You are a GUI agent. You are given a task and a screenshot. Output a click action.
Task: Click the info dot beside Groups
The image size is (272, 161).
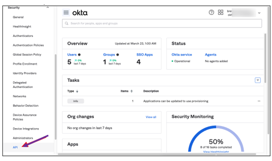tap(118, 55)
